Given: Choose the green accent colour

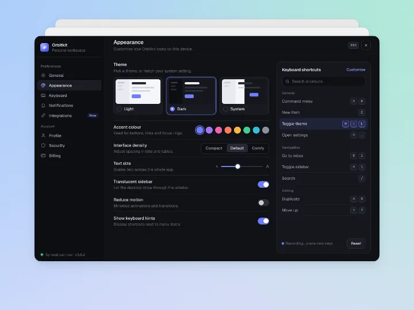Looking at the screenshot, I should pyautogui.click(x=247, y=130).
